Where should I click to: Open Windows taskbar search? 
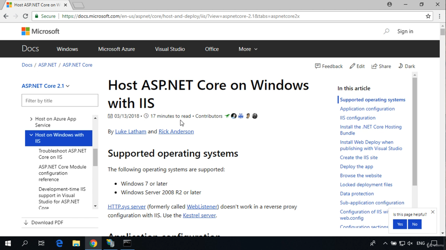click(x=25, y=243)
